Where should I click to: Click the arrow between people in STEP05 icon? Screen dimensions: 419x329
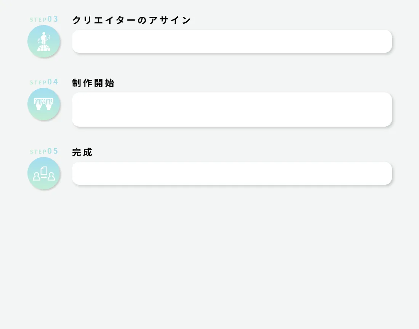(44, 178)
